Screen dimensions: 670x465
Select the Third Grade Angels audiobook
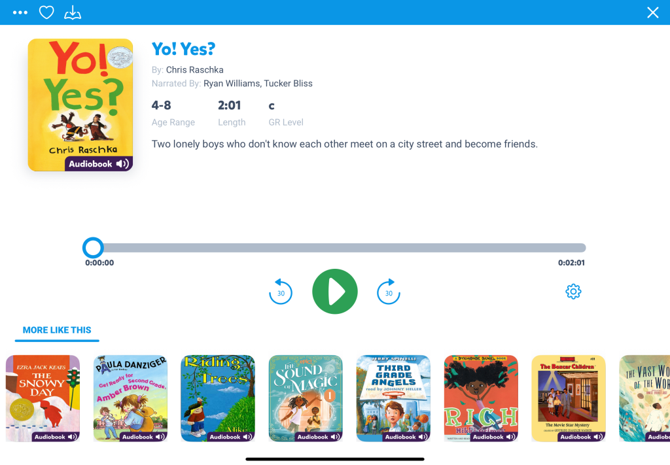pos(393,398)
